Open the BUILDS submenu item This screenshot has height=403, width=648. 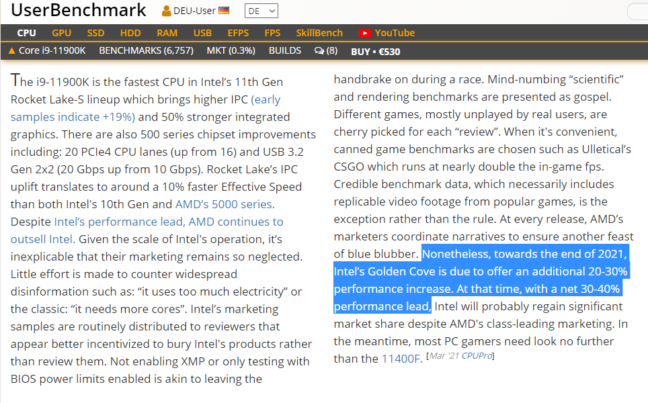tap(285, 51)
